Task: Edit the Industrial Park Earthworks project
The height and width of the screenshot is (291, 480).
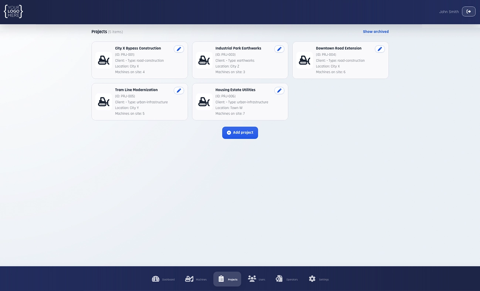Action: click(279, 48)
